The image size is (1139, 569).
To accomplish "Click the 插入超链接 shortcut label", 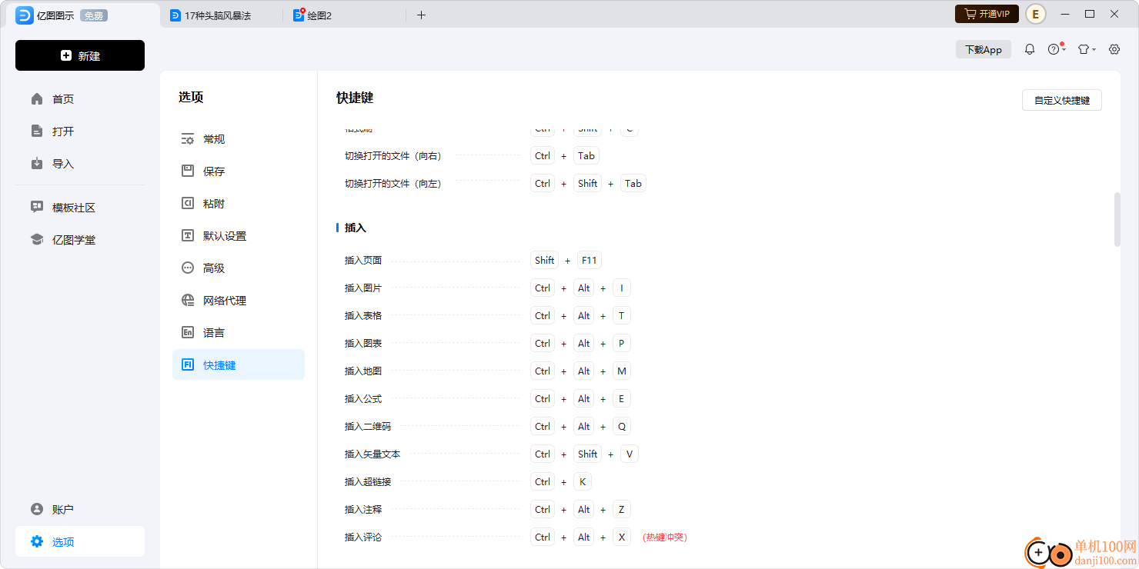I will click(x=368, y=482).
